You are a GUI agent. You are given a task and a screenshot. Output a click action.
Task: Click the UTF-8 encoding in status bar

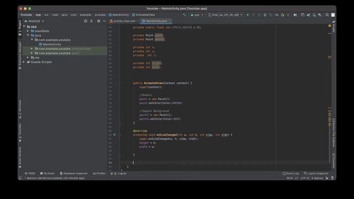[305, 178]
